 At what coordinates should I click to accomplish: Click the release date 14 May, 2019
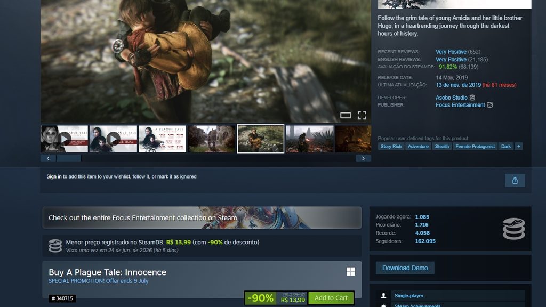[452, 78]
